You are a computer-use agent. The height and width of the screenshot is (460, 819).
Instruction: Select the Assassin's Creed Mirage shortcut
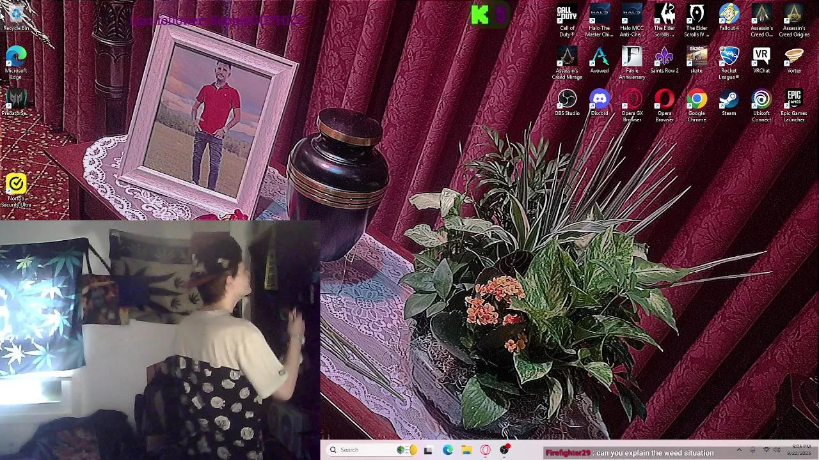point(567,63)
